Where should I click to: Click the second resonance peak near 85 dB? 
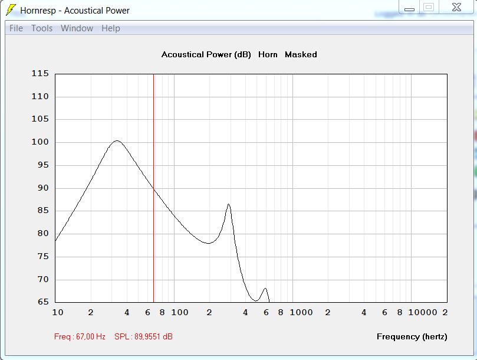(228, 204)
